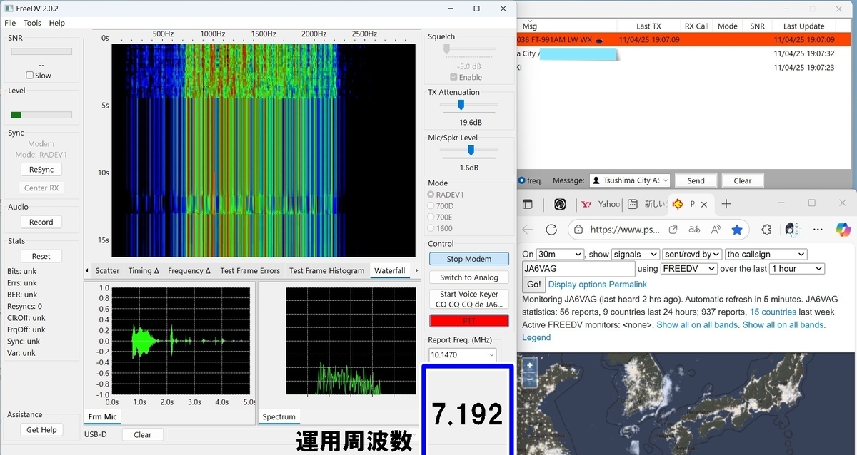
Task: Click the FreeDV title bar app icon
Action: click(x=9, y=9)
